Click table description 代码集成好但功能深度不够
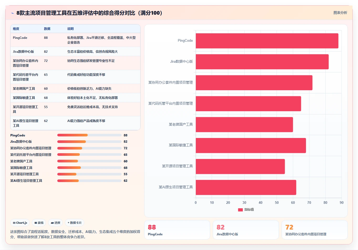Image resolution: width=358 pixels, height=250 pixels. coord(86,75)
